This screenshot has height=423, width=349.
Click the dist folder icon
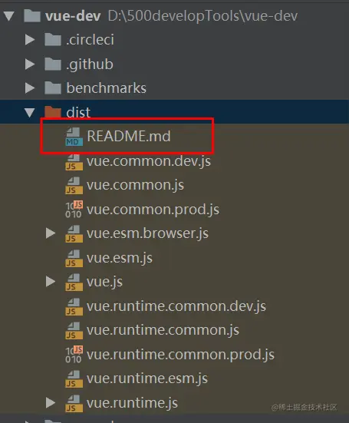coord(53,111)
